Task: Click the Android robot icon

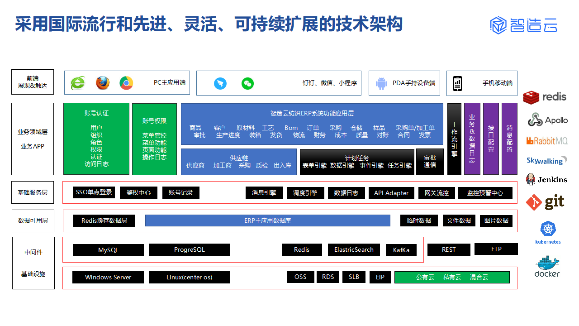Action: [381, 83]
